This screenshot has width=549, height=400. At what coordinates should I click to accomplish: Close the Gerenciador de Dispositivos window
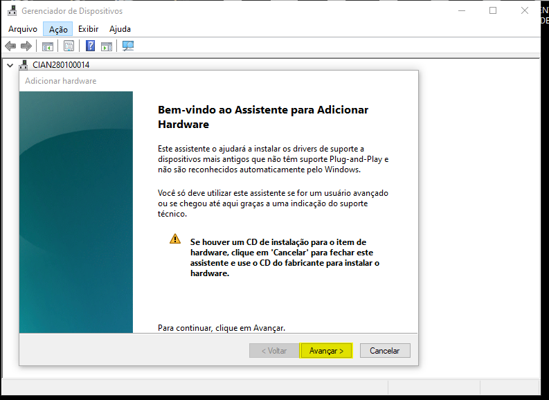[x=525, y=11]
